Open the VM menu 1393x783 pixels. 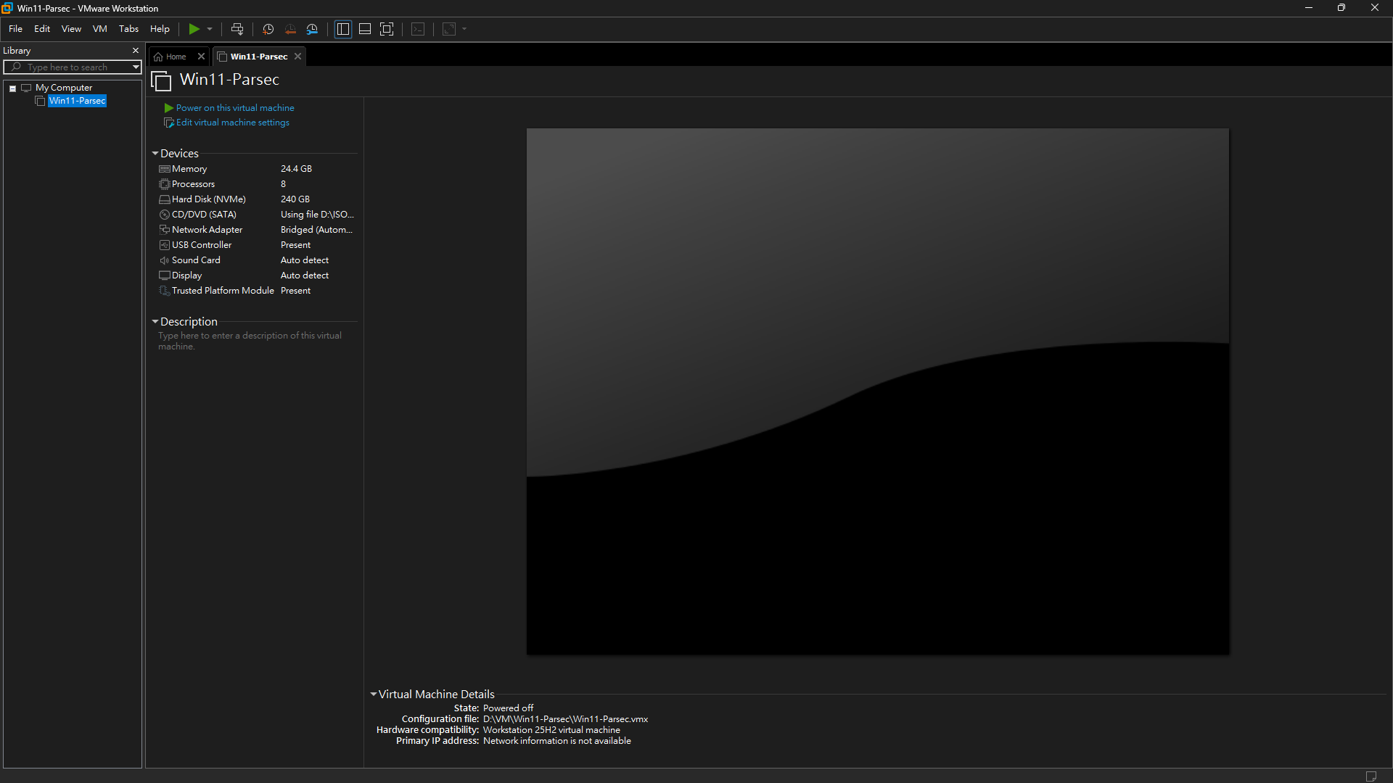100,29
